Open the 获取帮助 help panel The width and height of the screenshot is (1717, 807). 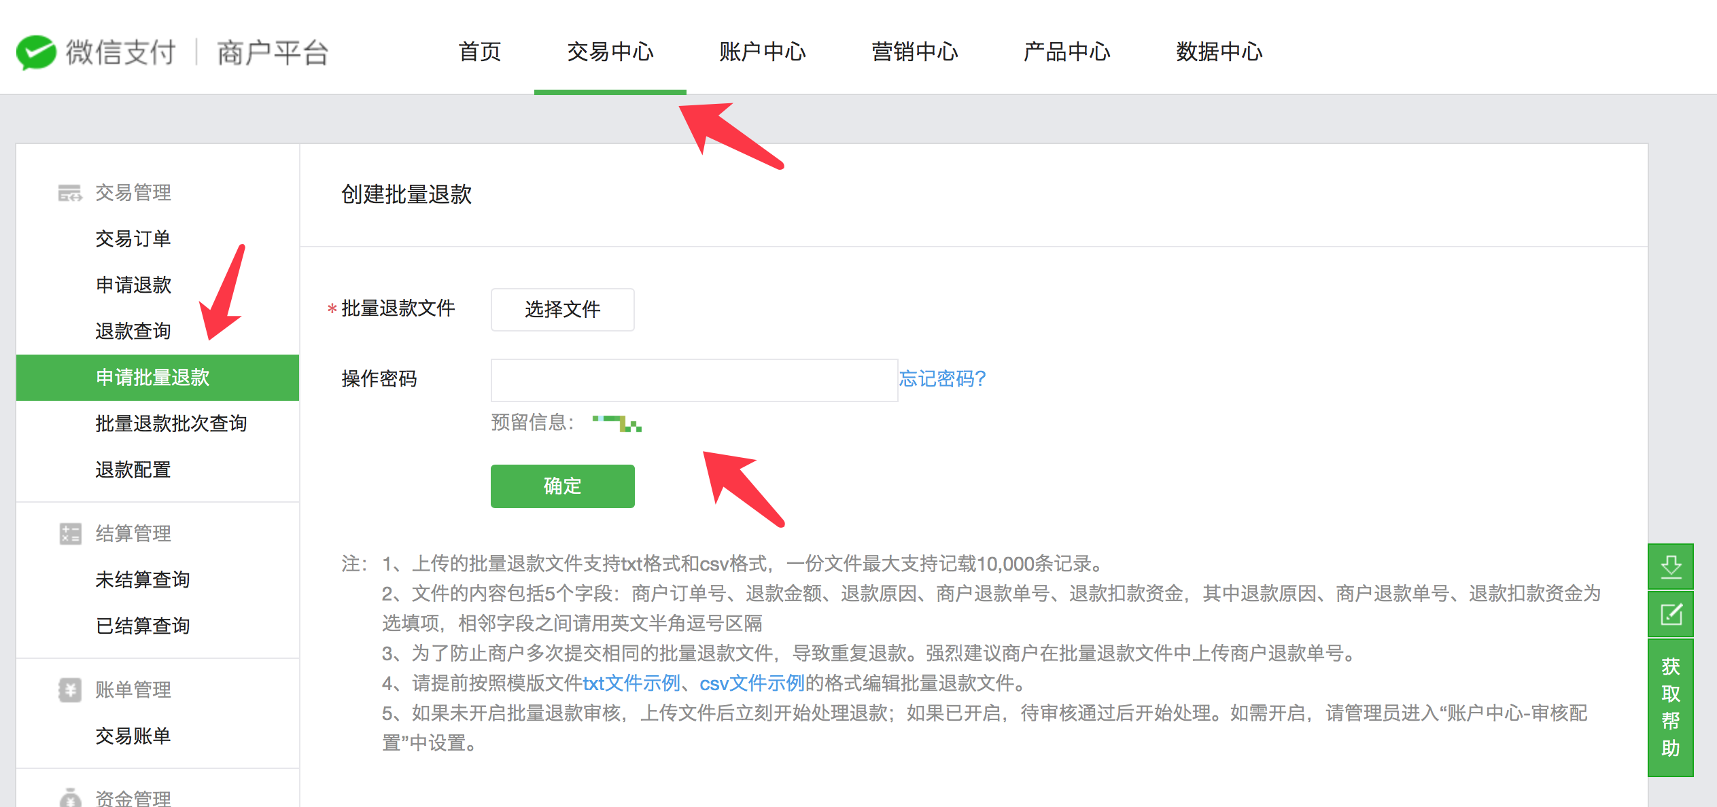tap(1670, 707)
